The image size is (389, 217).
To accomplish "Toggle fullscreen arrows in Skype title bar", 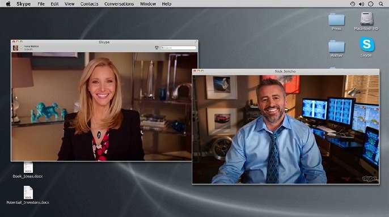I will pos(196,42).
